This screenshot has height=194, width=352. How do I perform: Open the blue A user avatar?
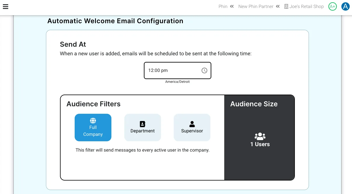click(345, 7)
